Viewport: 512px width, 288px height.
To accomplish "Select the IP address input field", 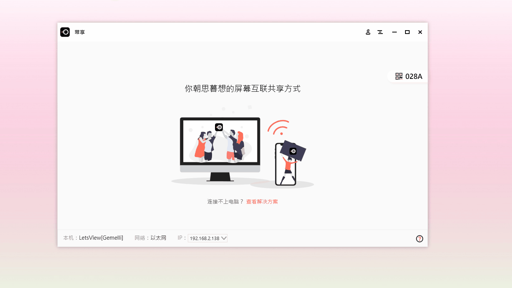I will (204, 238).
